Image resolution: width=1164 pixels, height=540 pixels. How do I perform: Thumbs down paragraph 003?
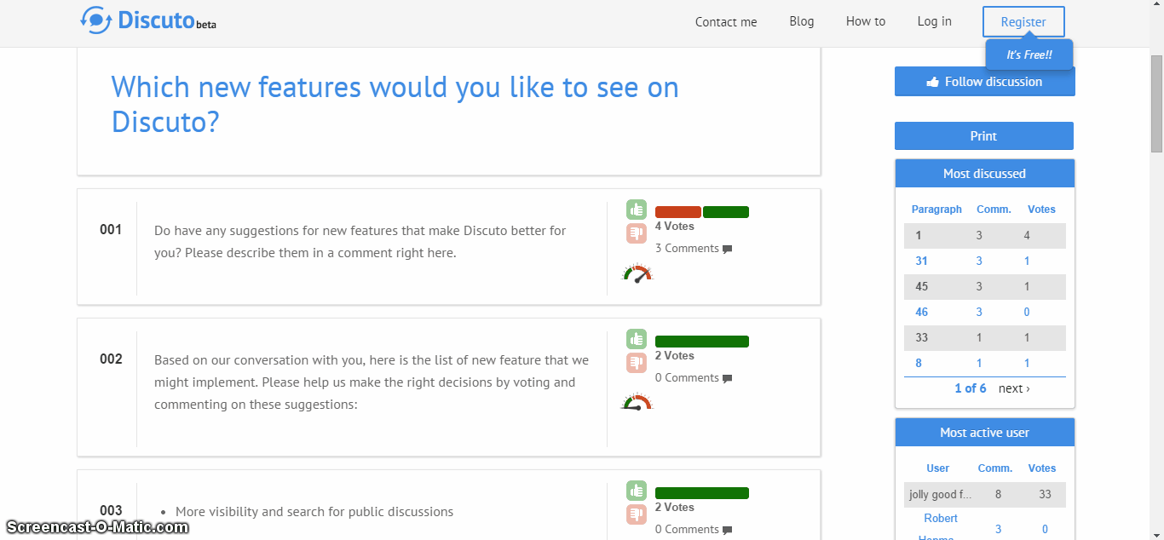click(x=637, y=514)
